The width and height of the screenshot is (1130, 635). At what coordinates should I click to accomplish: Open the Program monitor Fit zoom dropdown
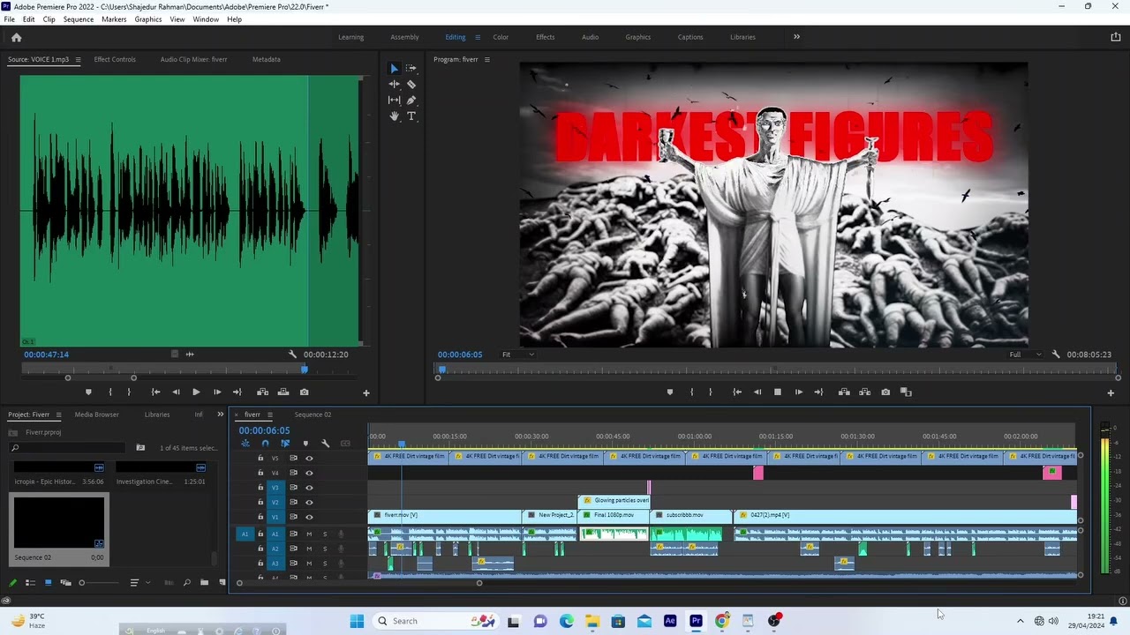[x=518, y=355]
